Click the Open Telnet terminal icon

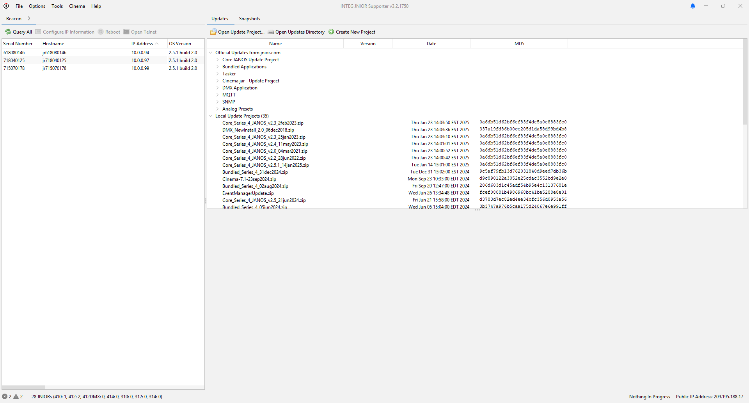tap(126, 32)
